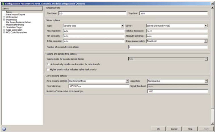Click the scrollbar down arrow
The width and height of the screenshot is (215, 132).
[x=212, y=123]
